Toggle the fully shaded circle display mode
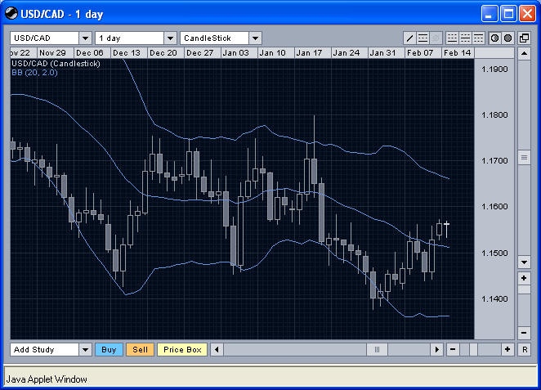Screen dimensions: 541x390 click(507, 38)
